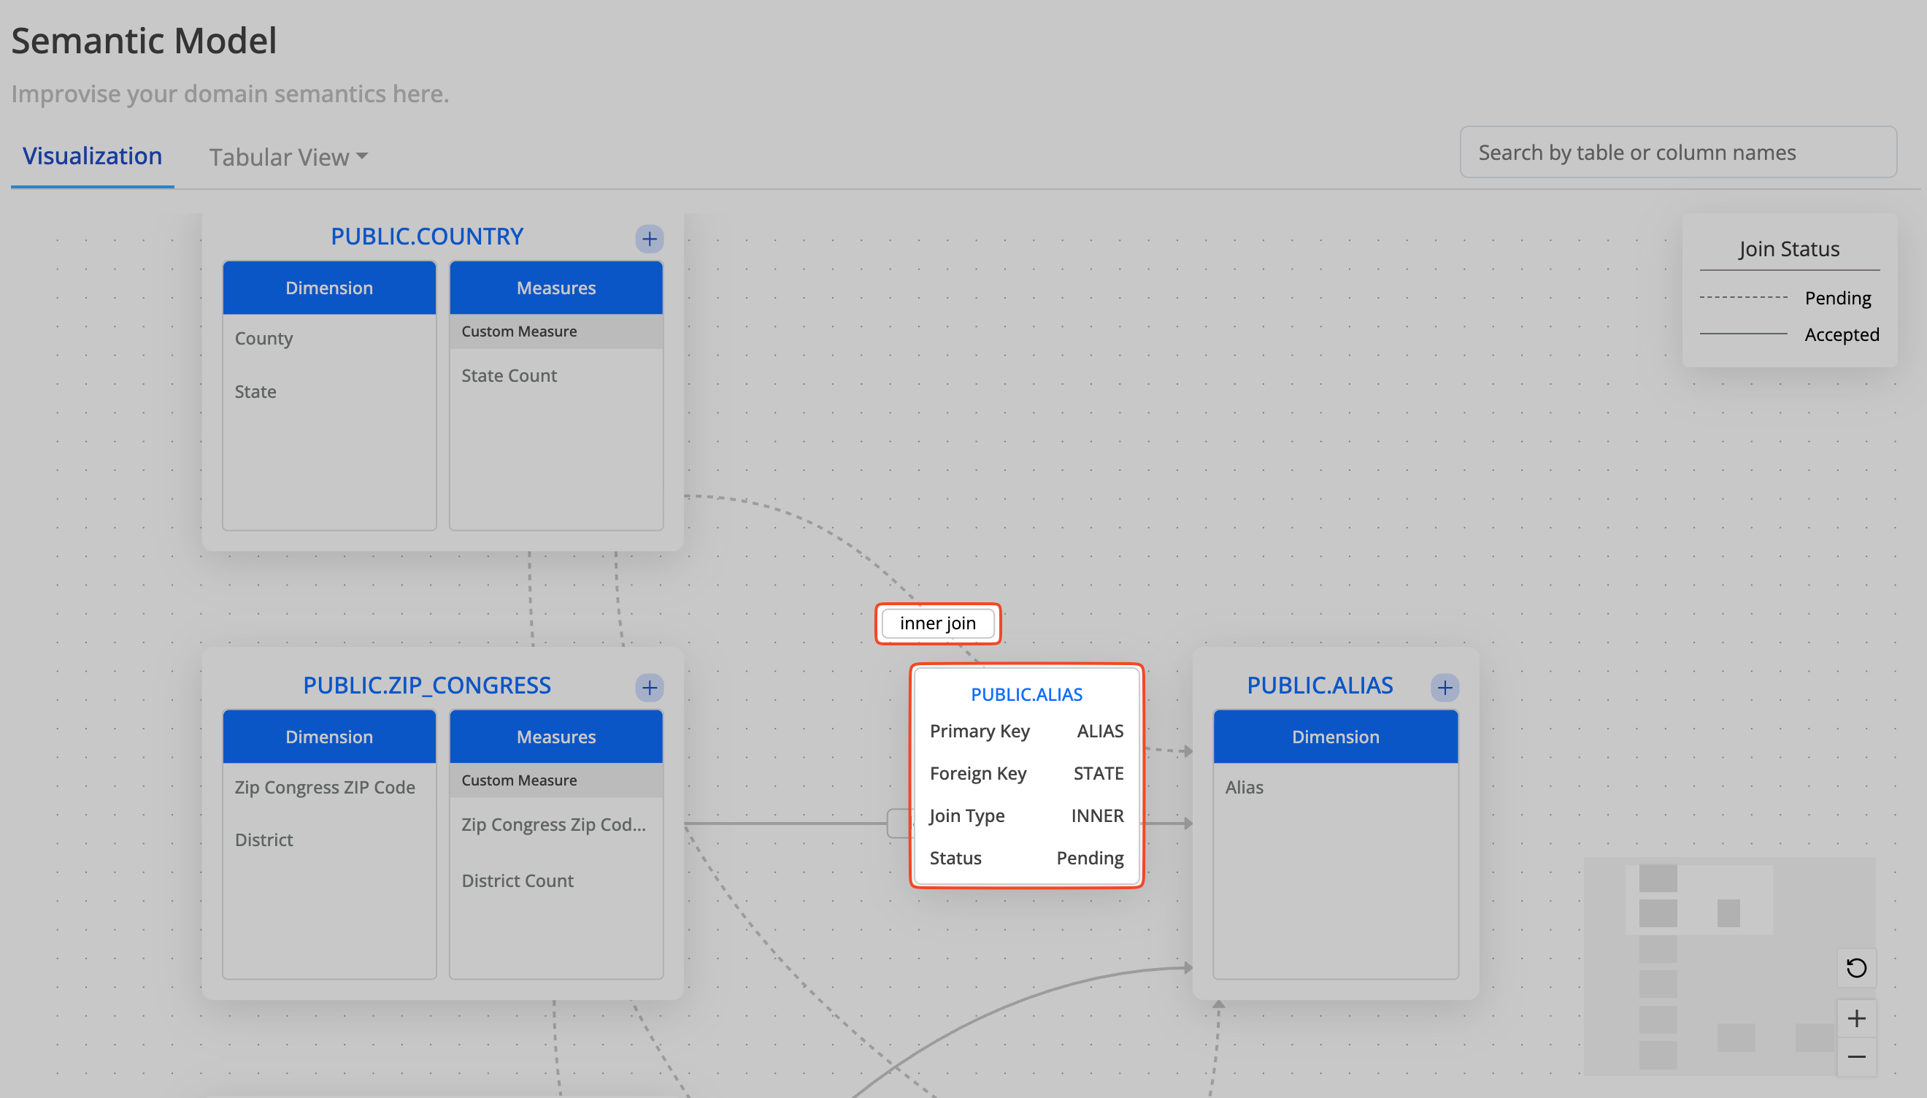Select the County dimension item
The height and width of the screenshot is (1098, 1927).
click(263, 339)
